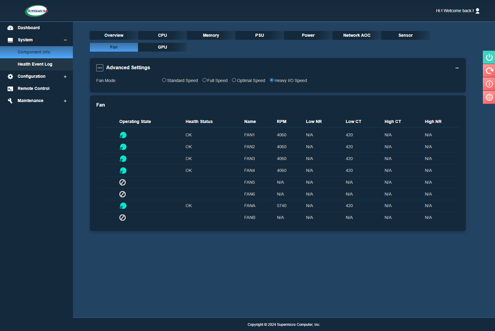Image resolution: width=495 pixels, height=331 pixels.
Task: Click the Advanced Settings ellipsis icon
Action: coord(100,68)
